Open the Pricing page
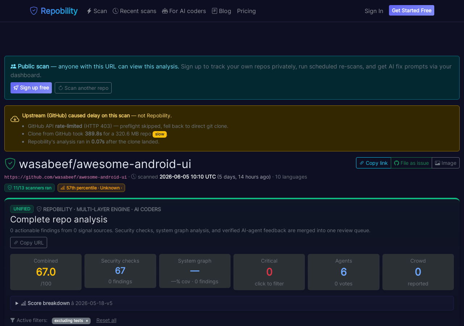 [x=246, y=11]
